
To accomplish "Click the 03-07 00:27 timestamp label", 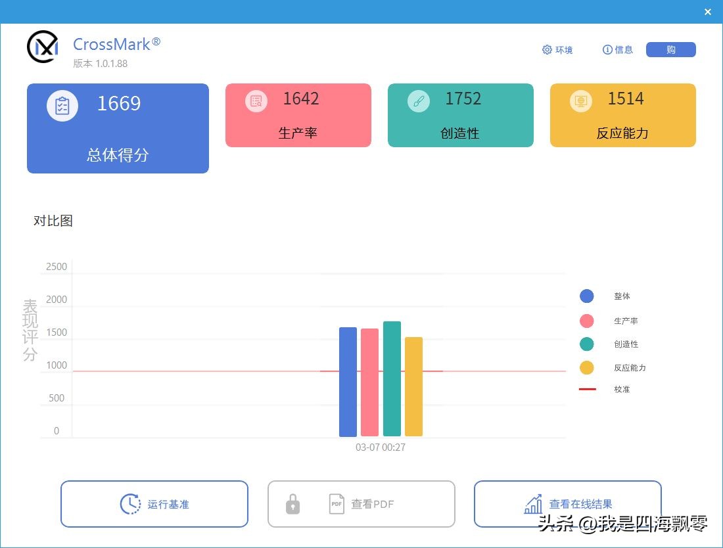I will [x=381, y=447].
